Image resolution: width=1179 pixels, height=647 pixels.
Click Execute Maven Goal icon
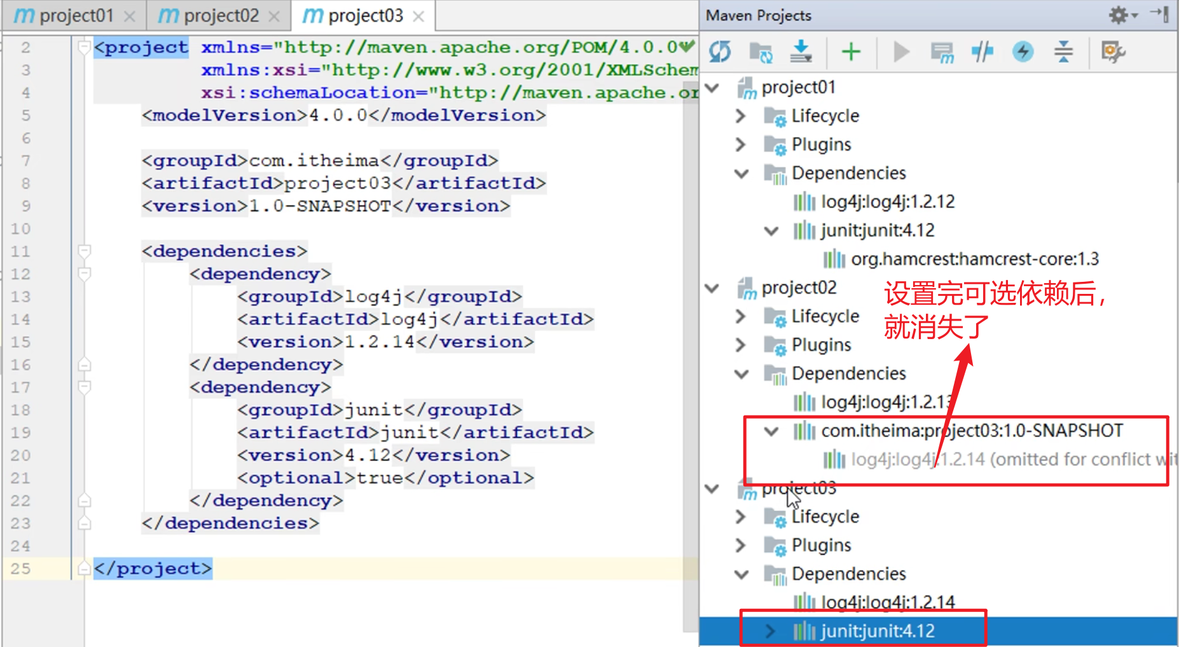[942, 52]
